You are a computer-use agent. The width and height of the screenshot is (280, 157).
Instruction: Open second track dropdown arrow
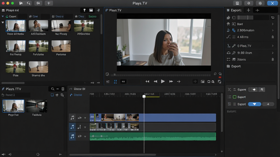pyautogui.click(x=85, y=127)
